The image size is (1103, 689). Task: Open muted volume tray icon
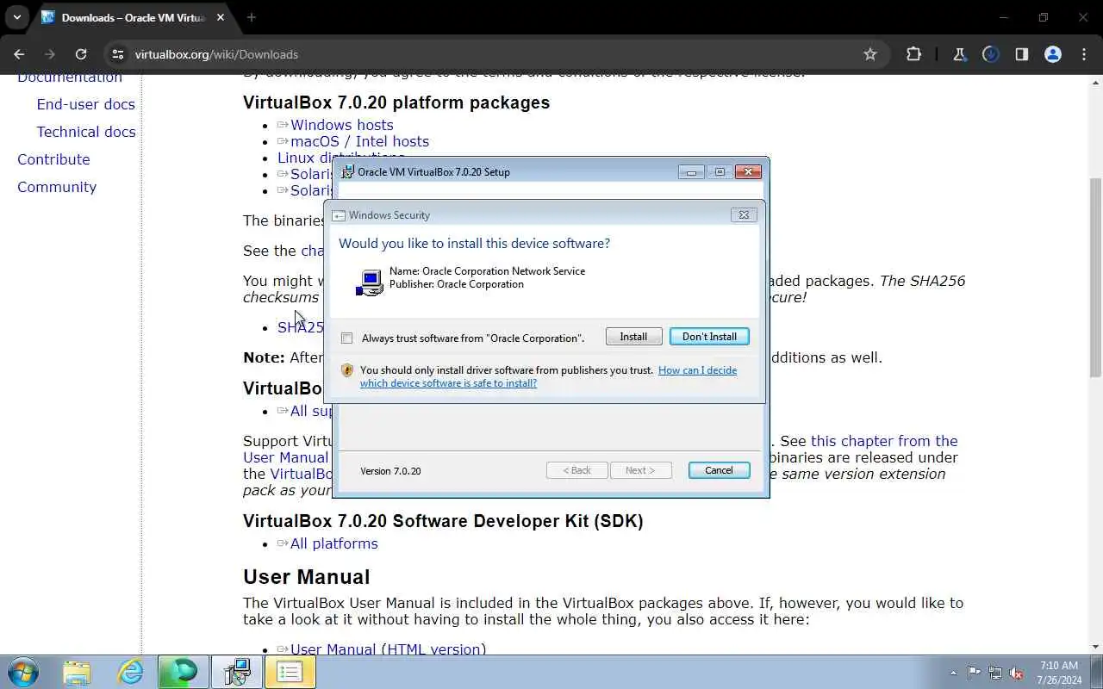[1017, 673]
